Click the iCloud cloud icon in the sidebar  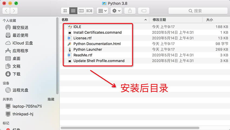tap(8, 43)
